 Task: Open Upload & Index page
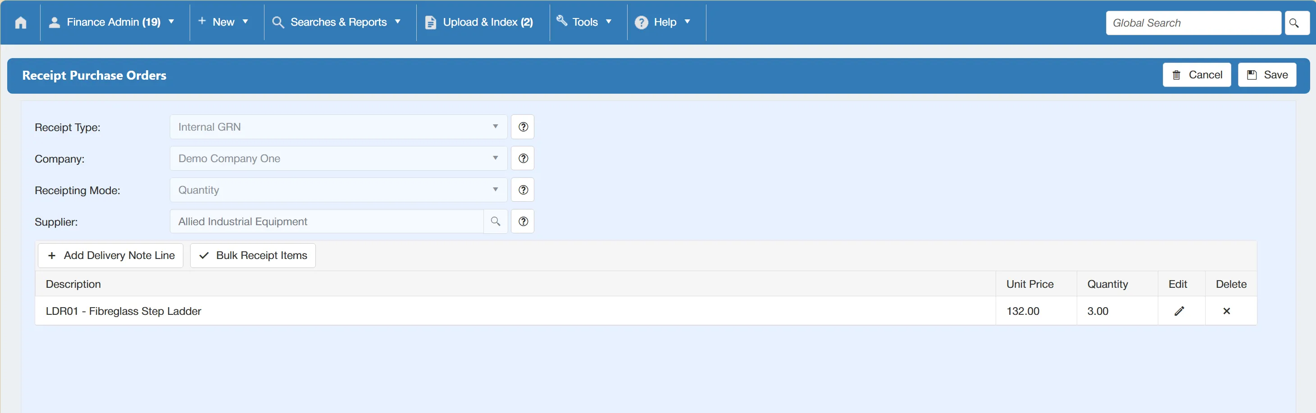click(479, 22)
